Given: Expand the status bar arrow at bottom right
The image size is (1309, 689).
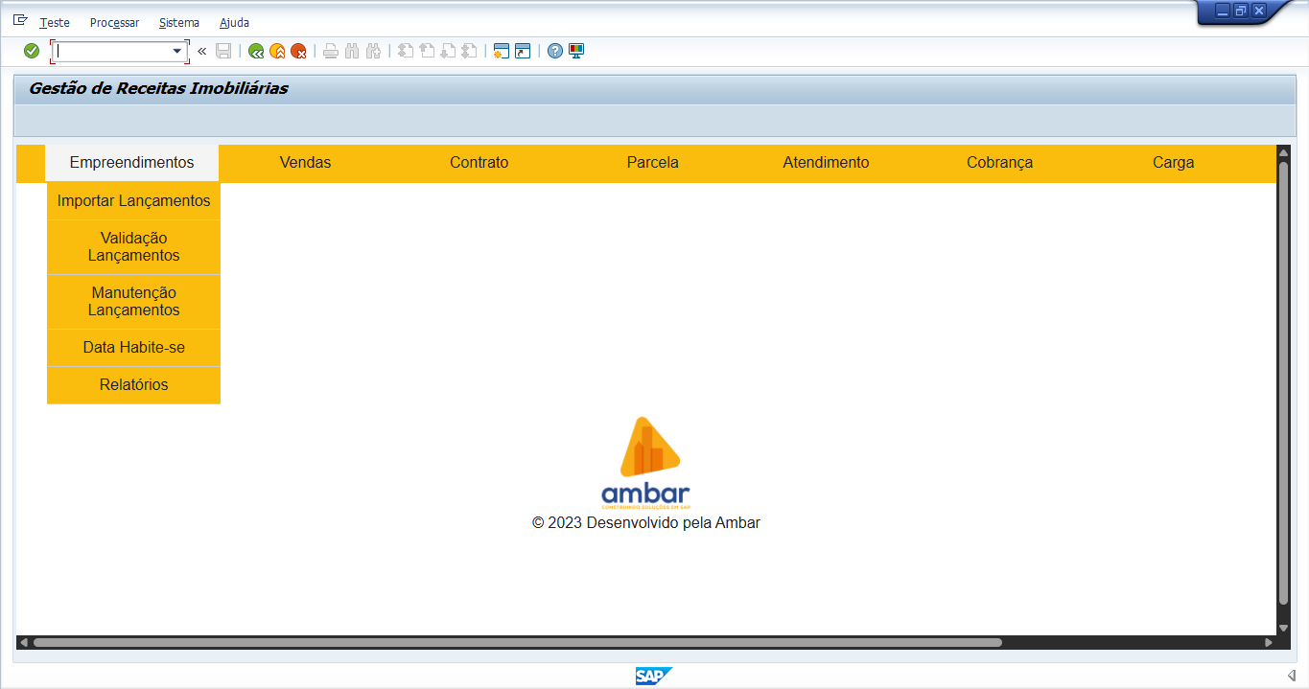Looking at the screenshot, I should coord(1291,676).
